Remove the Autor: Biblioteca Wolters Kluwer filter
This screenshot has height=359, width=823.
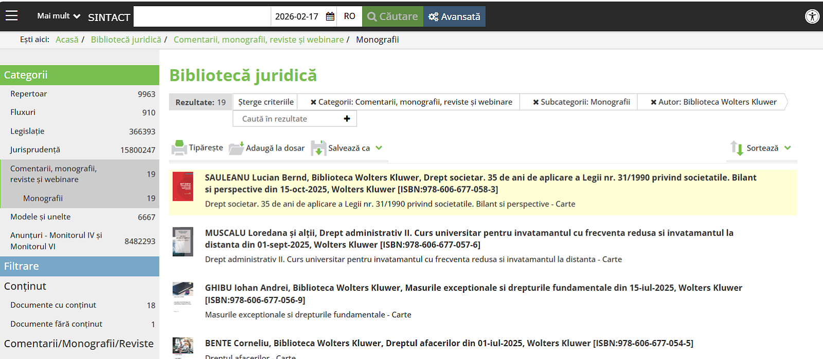click(653, 102)
